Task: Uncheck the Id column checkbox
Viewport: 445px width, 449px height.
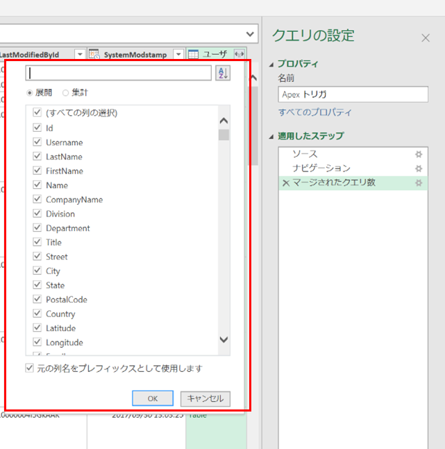Action: (37, 128)
